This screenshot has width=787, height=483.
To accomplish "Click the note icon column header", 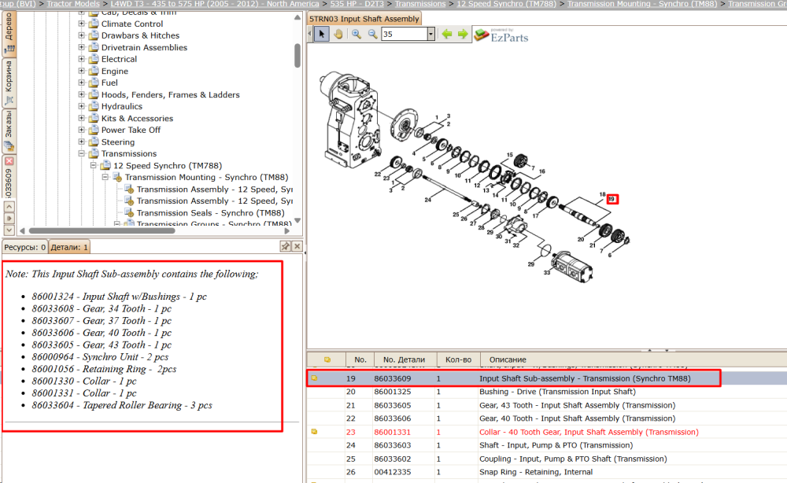I will pyautogui.click(x=327, y=359).
